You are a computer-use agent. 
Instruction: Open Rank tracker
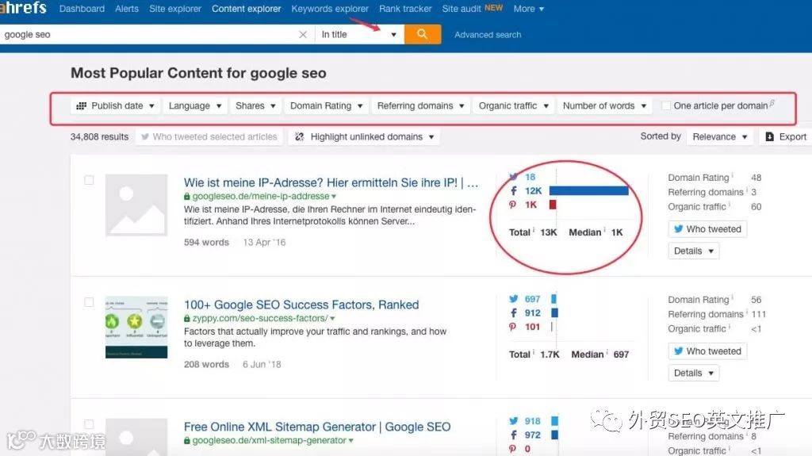tap(405, 9)
